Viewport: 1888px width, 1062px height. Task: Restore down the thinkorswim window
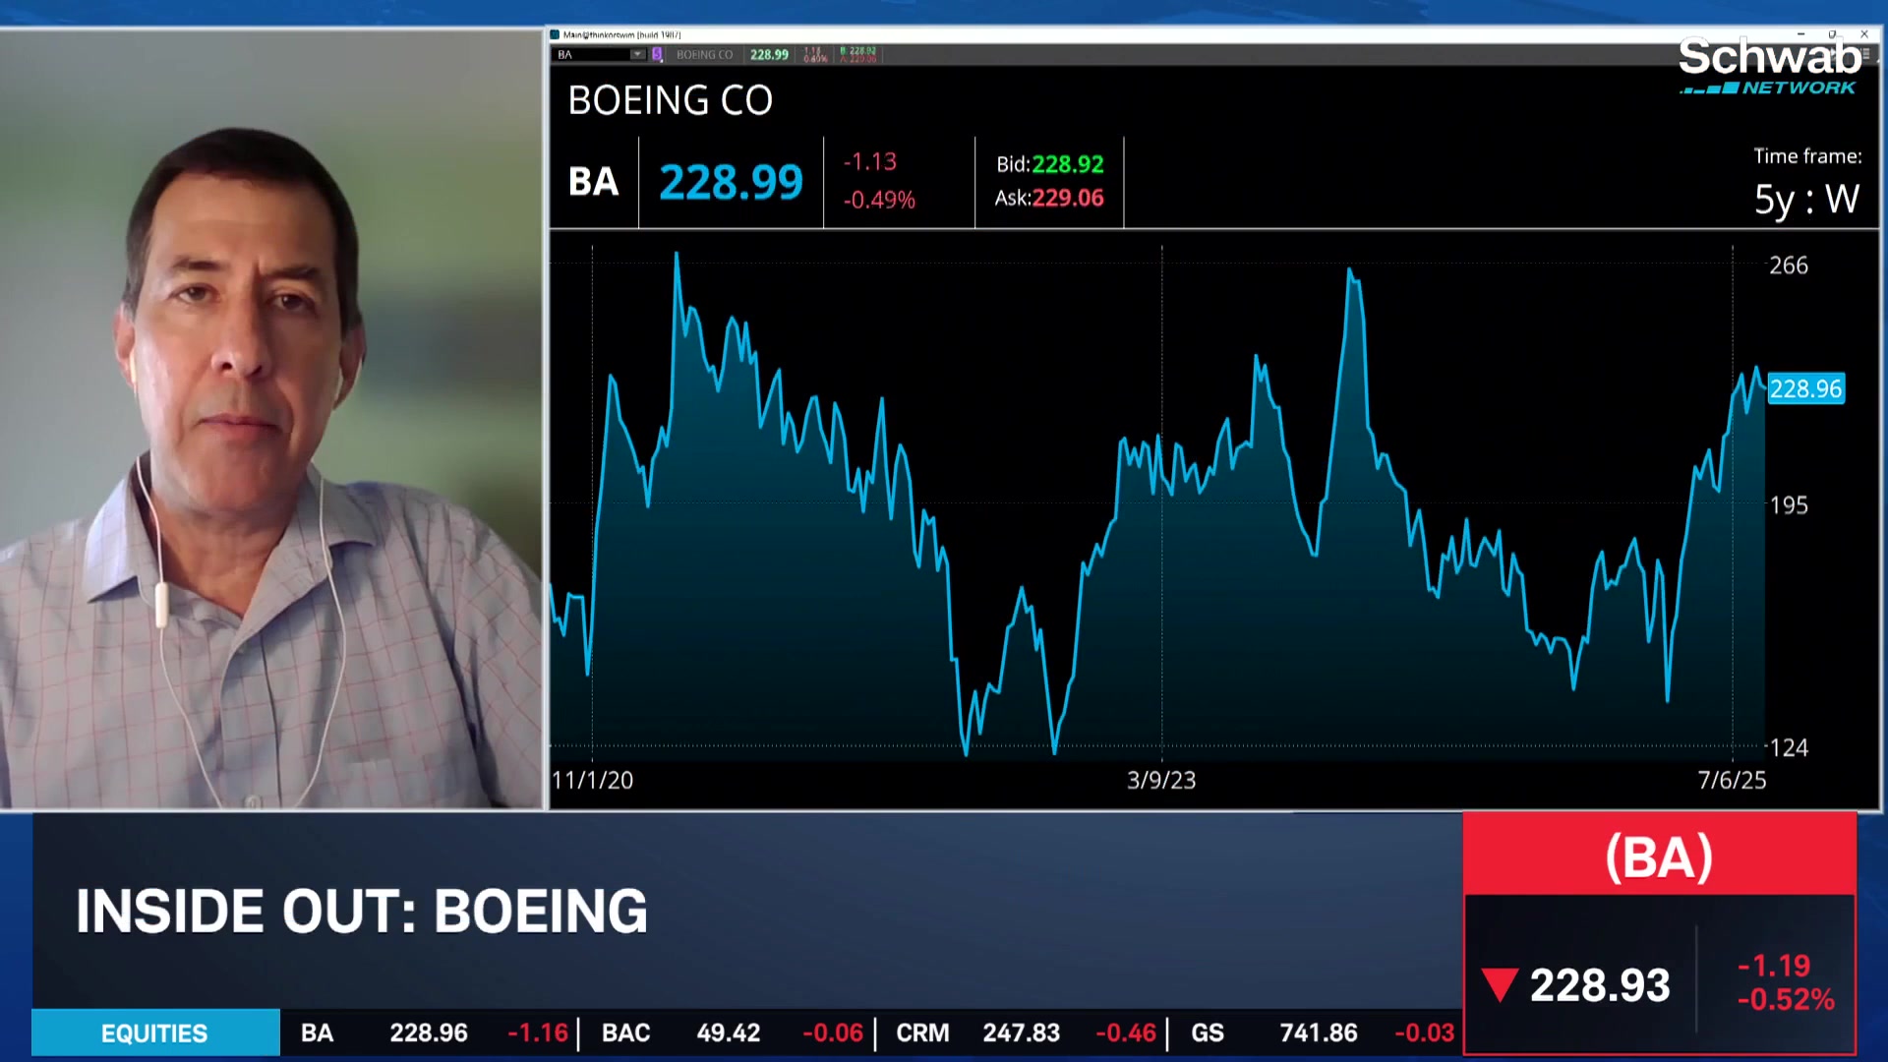tap(1832, 34)
